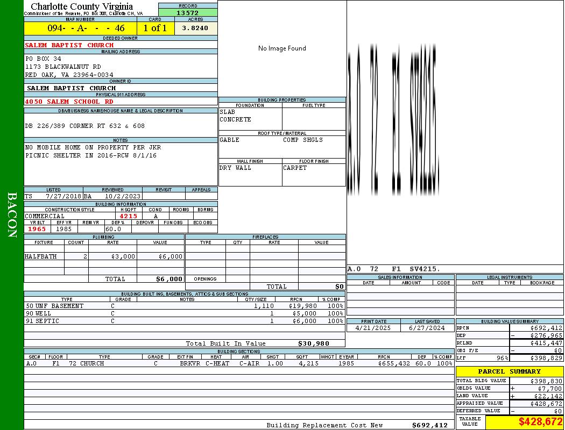Click roof material COMP SHGLS
Image resolution: width=565 pixels, height=430 pixels.
coord(302,140)
